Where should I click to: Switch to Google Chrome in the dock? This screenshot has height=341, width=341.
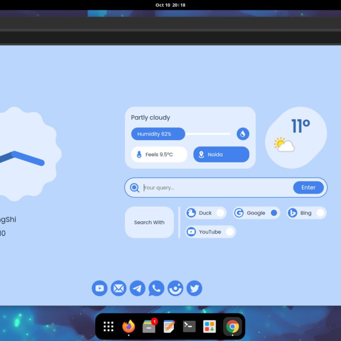pyautogui.click(x=233, y=326)
